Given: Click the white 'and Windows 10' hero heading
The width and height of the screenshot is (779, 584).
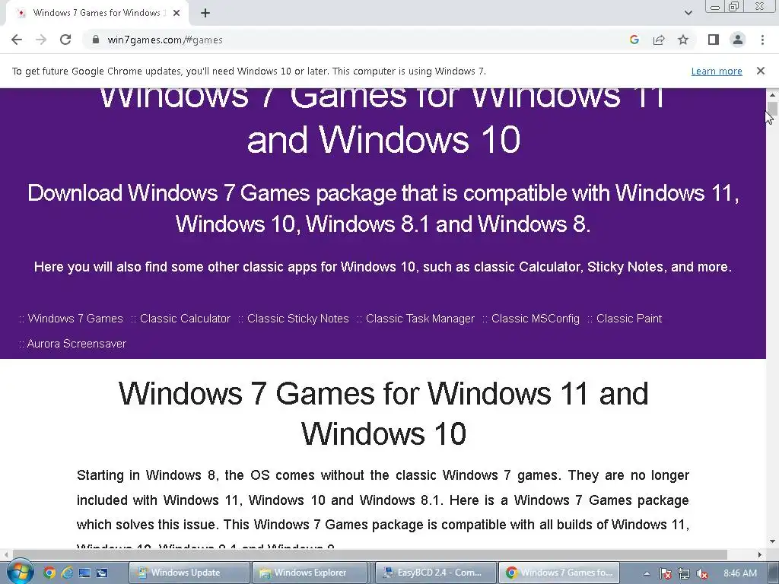Looking at the screenshot, I should click(383, 140).
